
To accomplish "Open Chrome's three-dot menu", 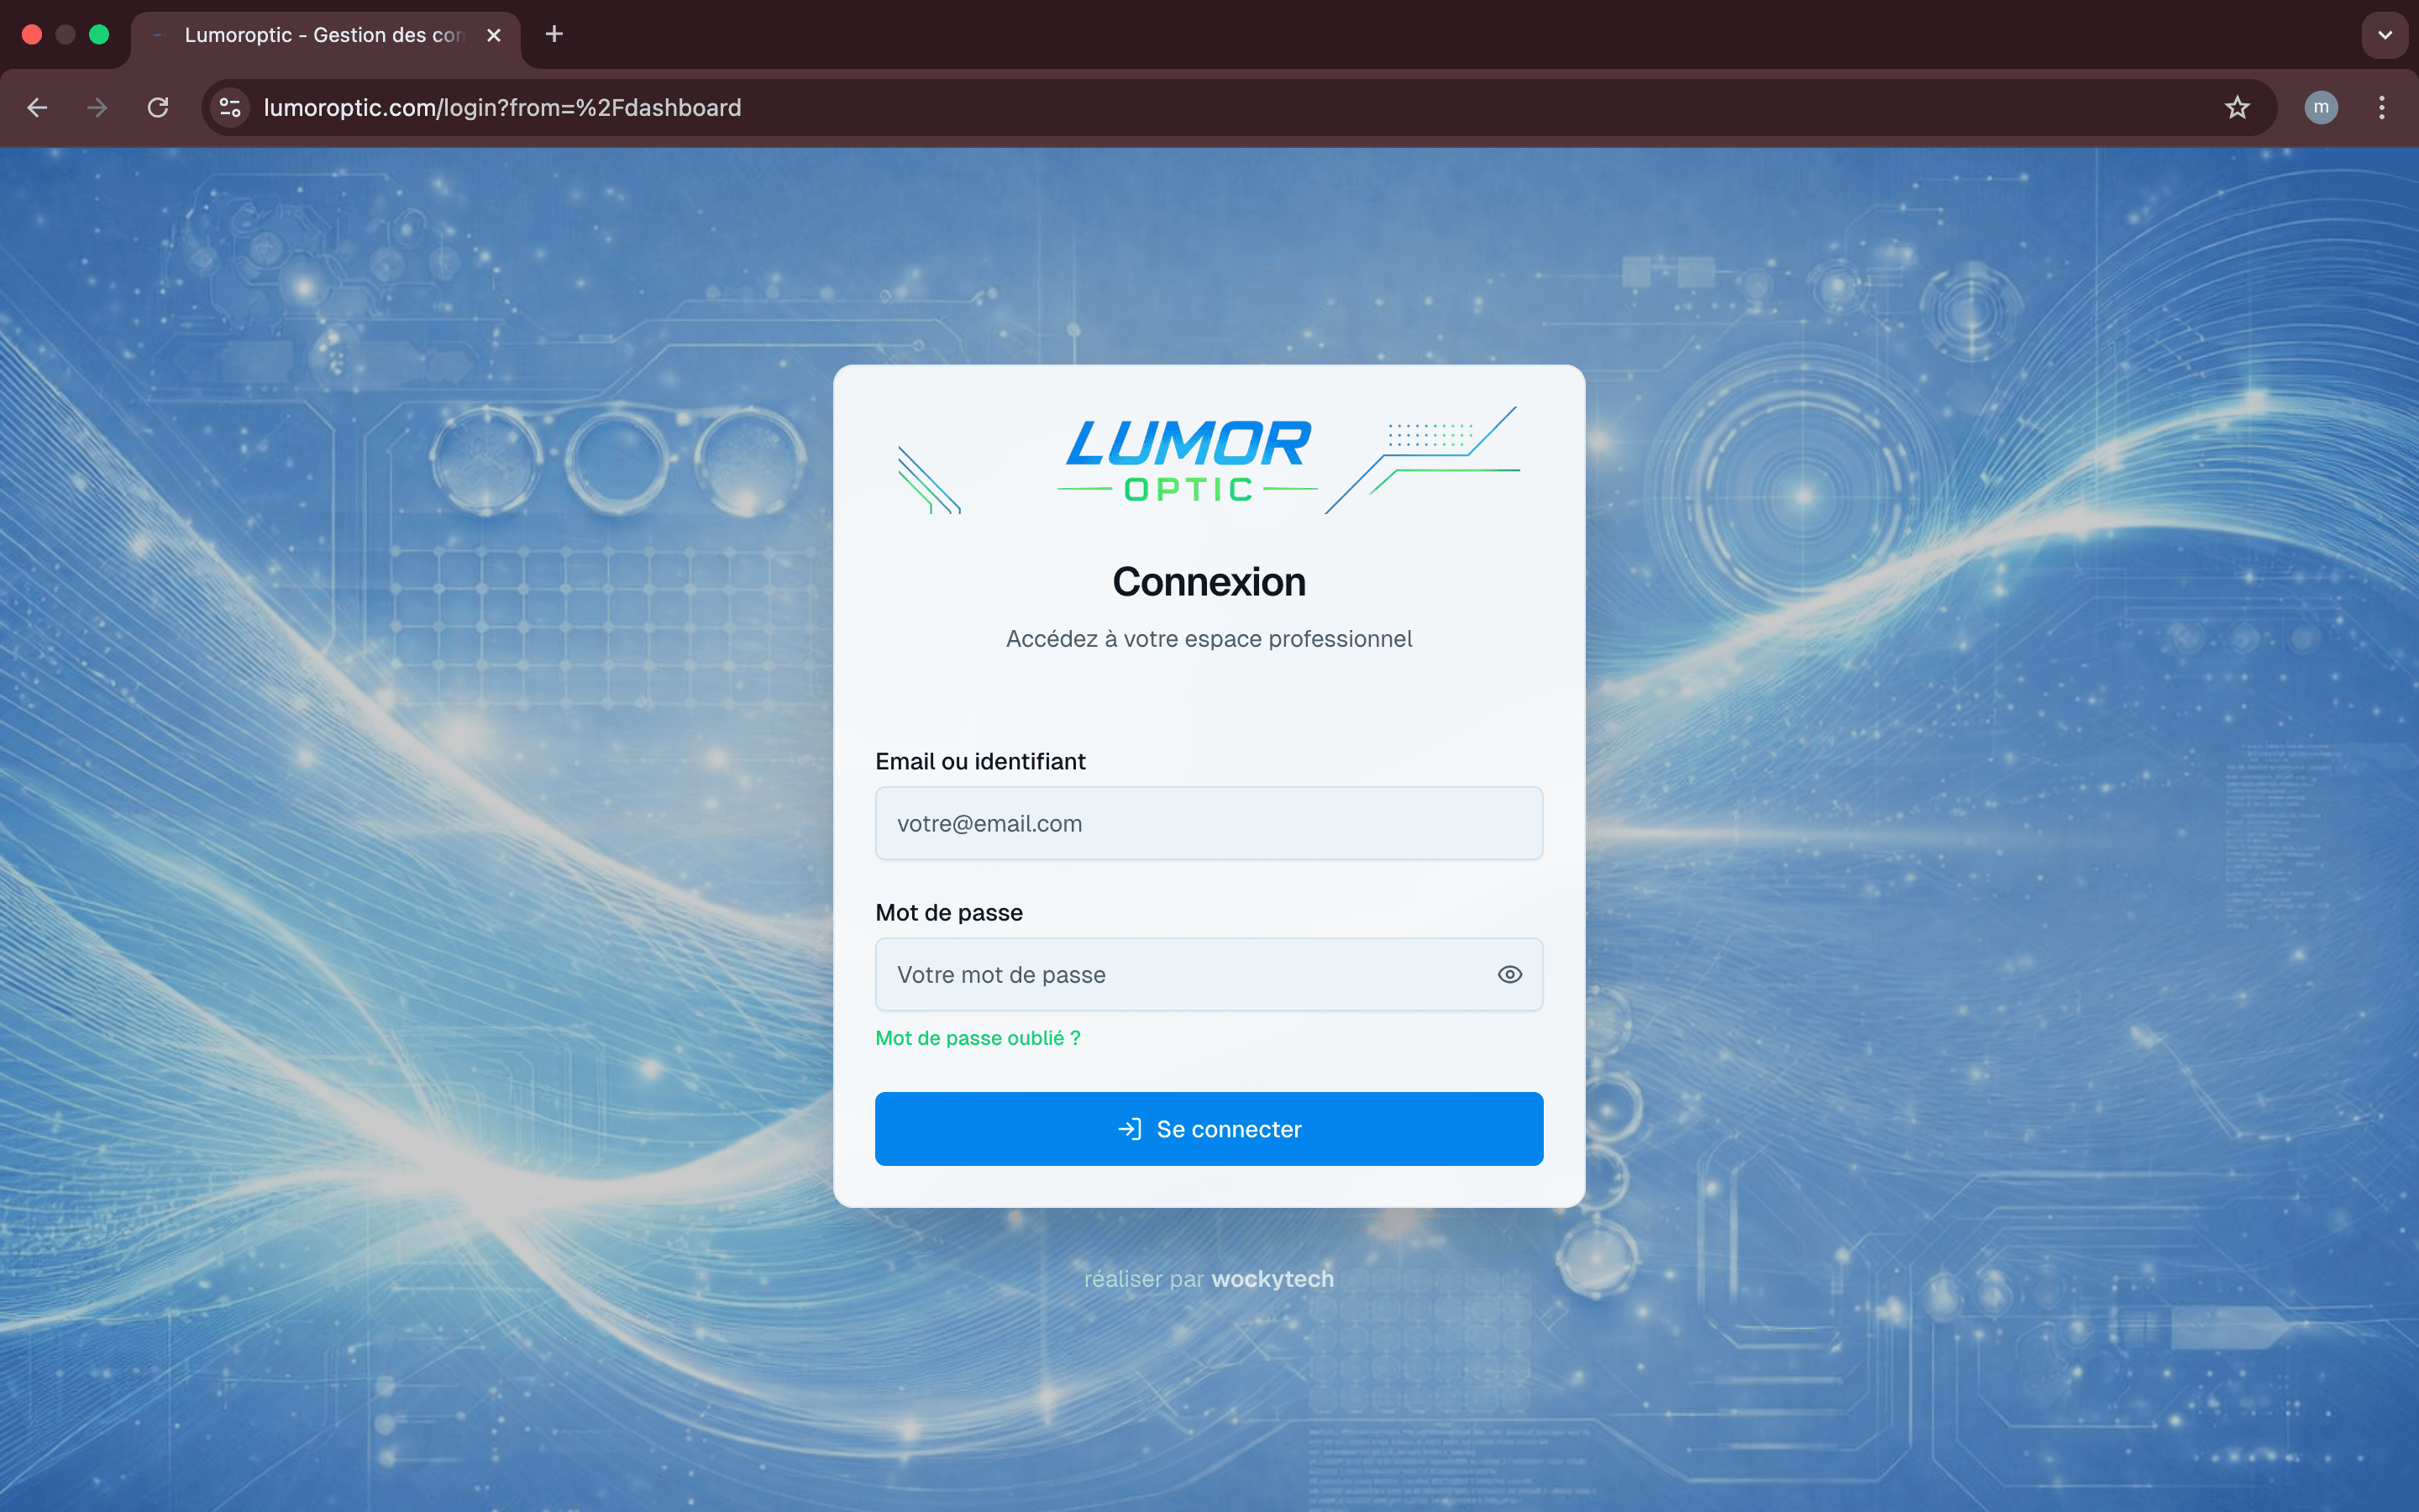I will click(2382, 107).
